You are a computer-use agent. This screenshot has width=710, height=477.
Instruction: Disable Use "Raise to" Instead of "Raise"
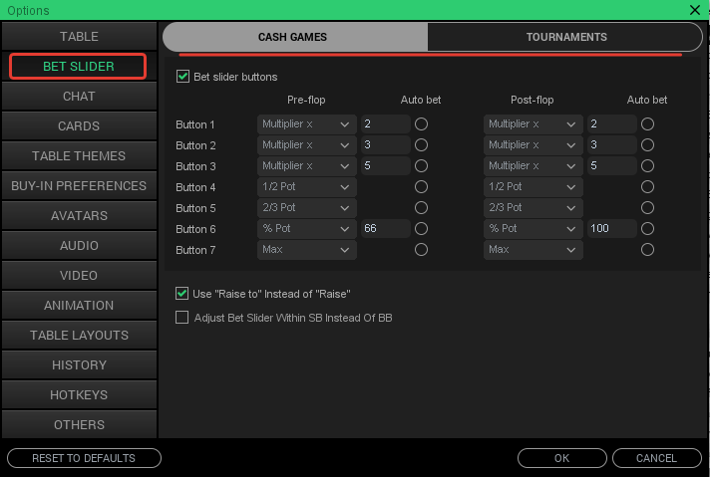click(182, 294)
